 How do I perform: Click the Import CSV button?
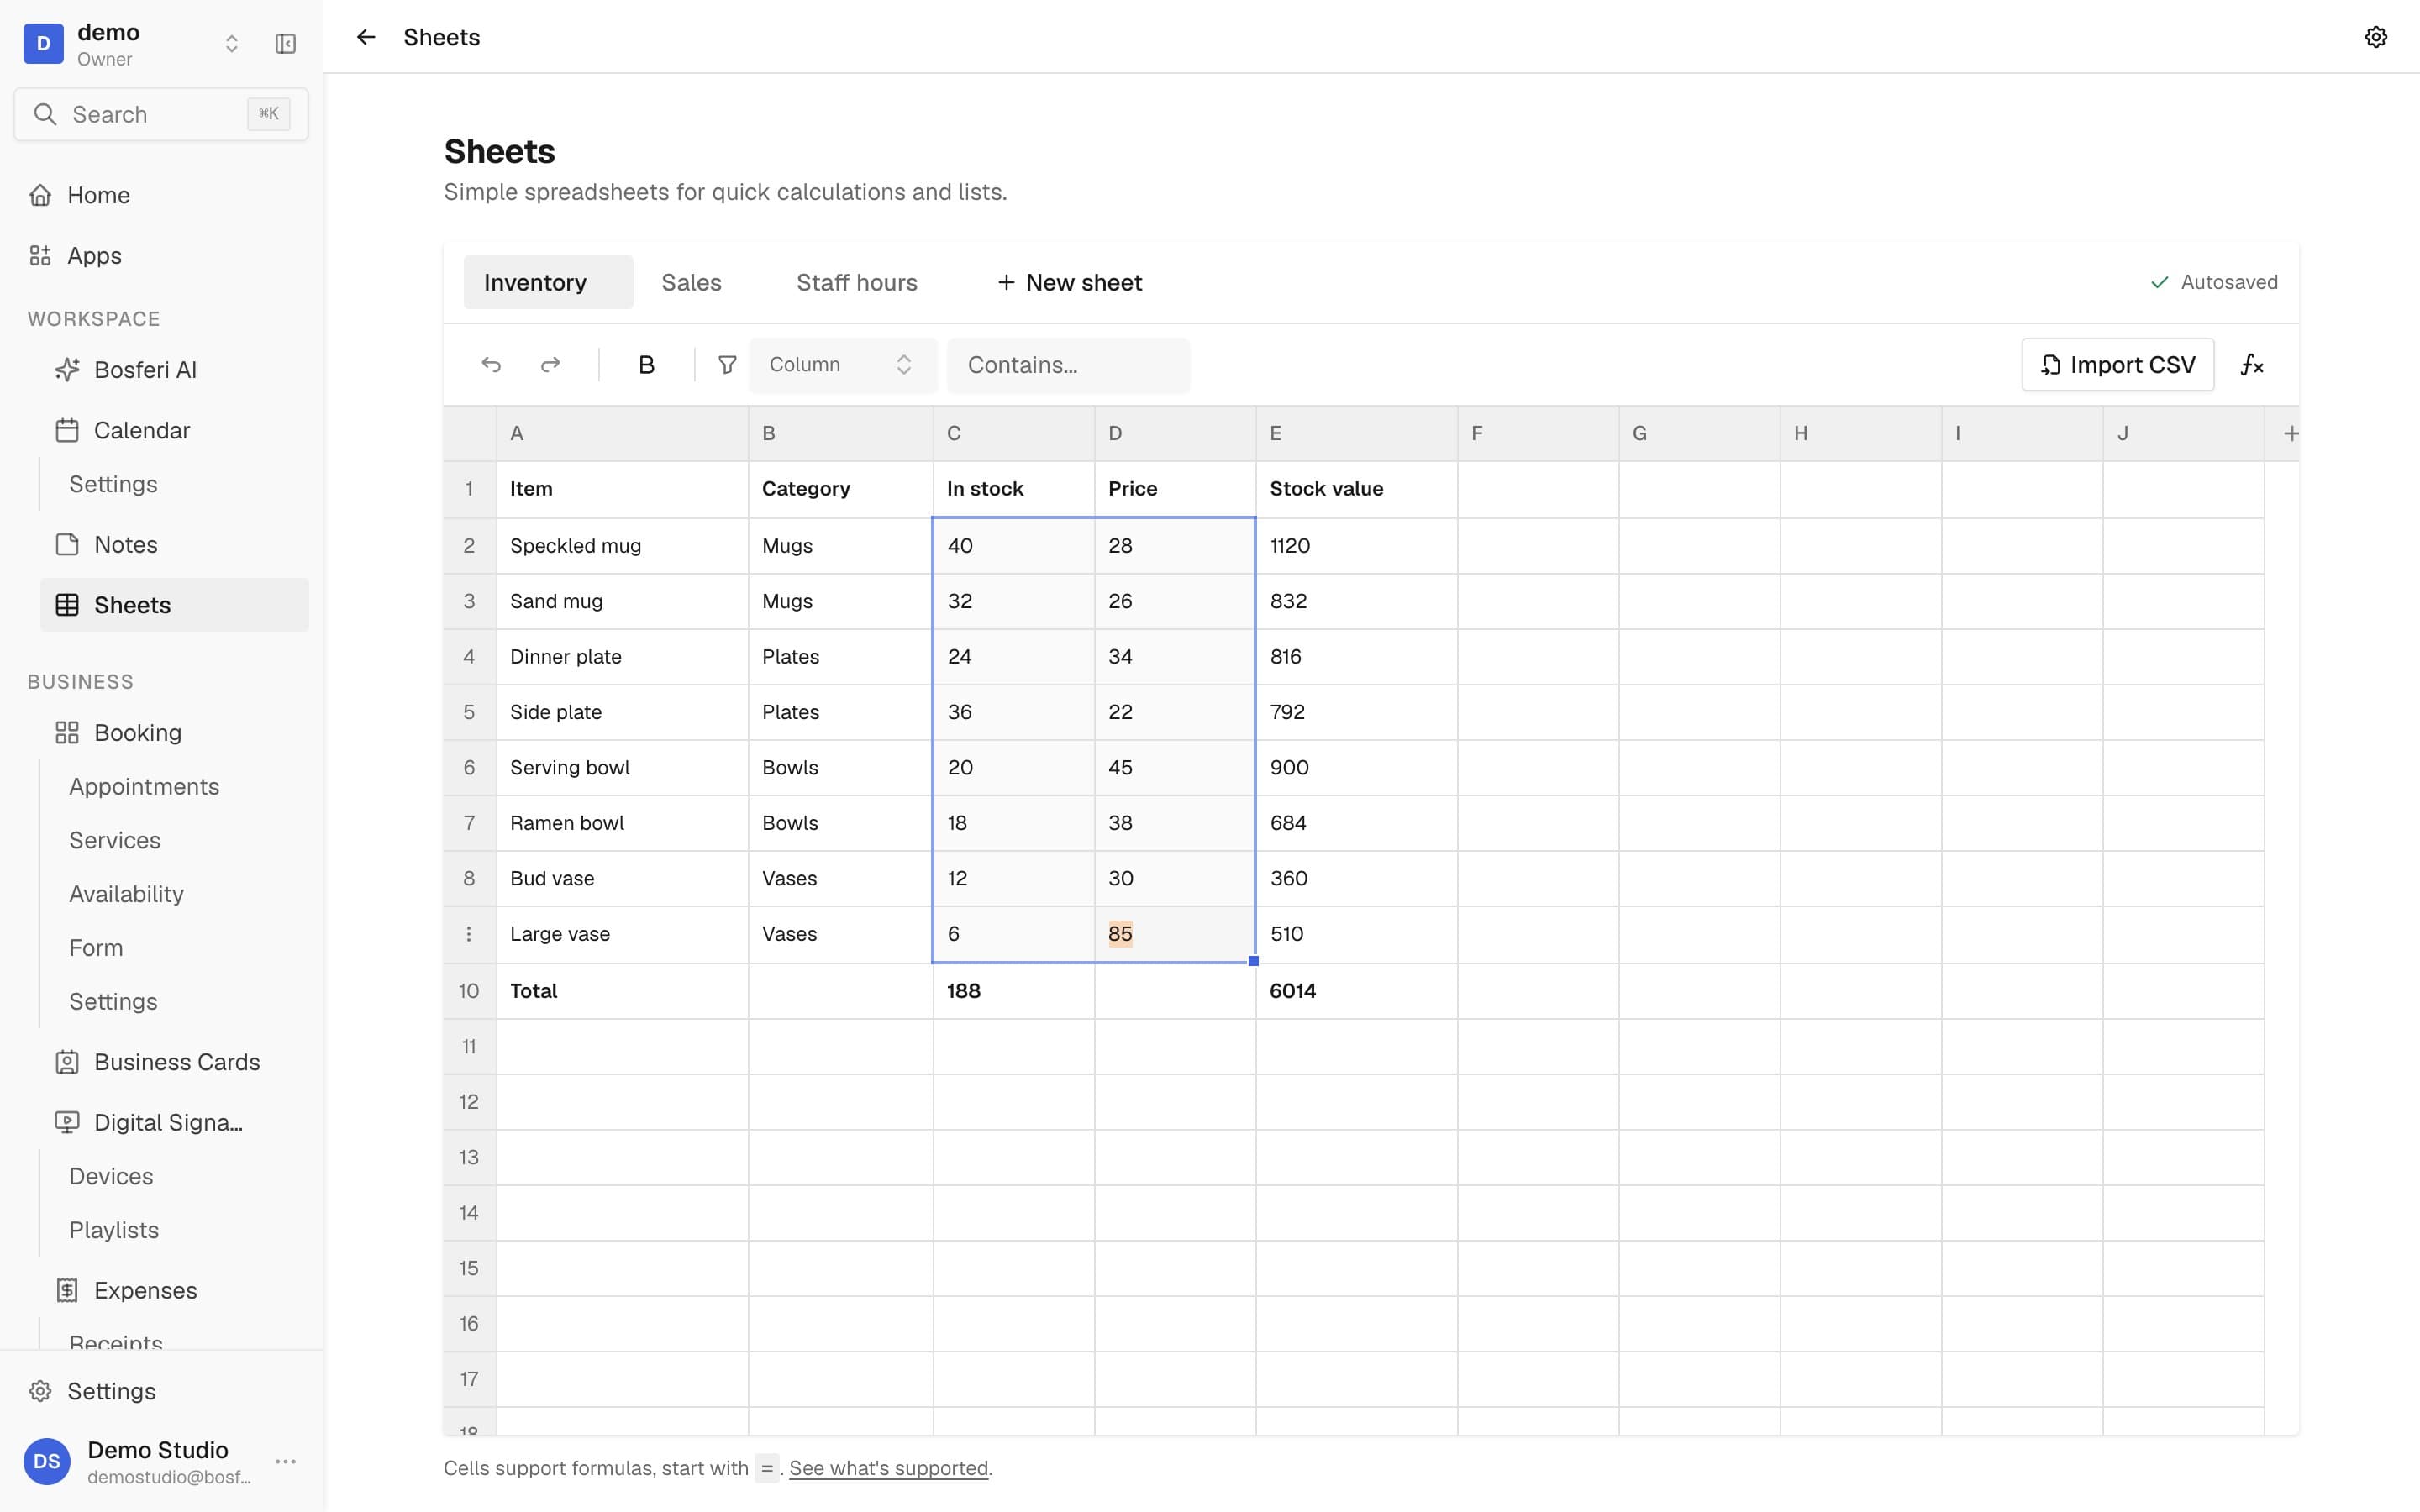coord(2117,365)
